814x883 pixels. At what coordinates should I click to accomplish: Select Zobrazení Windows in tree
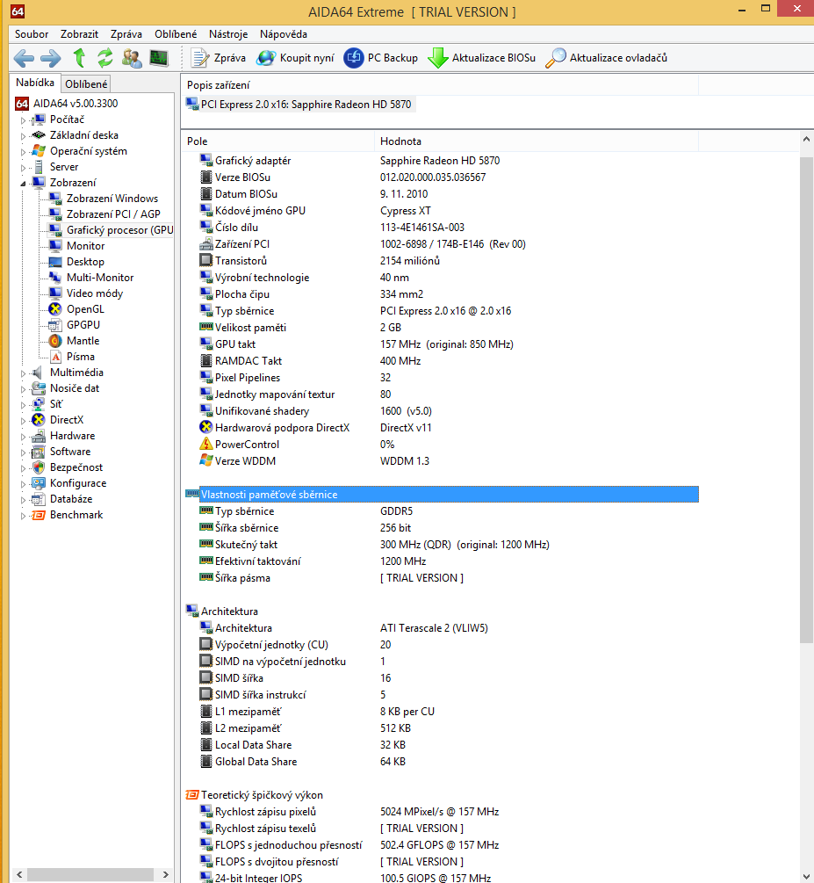112,199
